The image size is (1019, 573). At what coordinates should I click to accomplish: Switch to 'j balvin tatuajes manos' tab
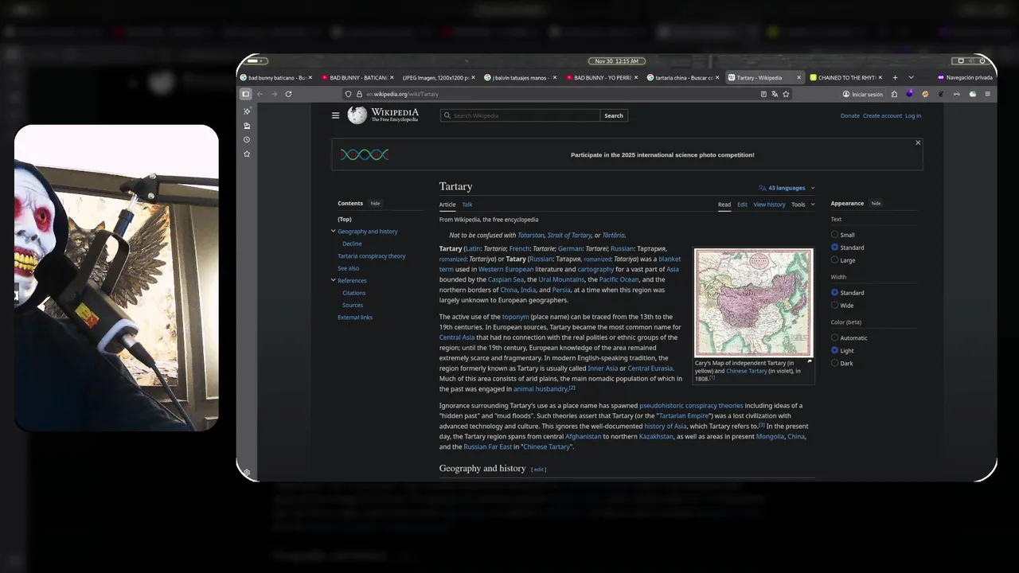pyautogui.click(x=521, y=78)
